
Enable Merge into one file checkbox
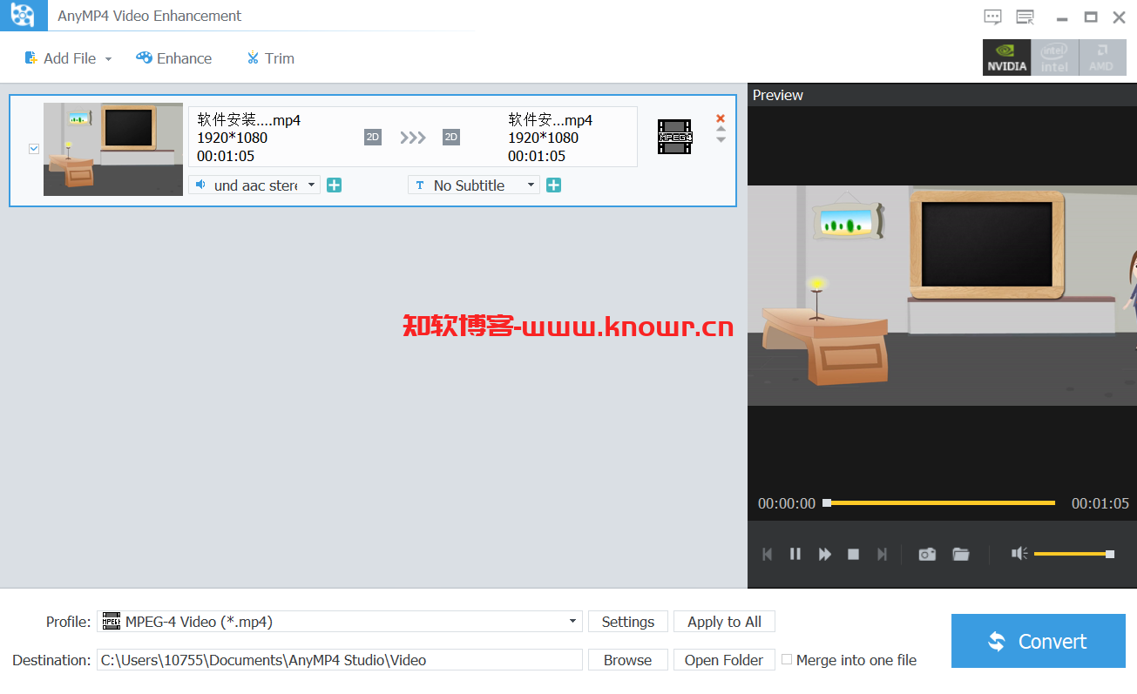[x=787, y=659]
